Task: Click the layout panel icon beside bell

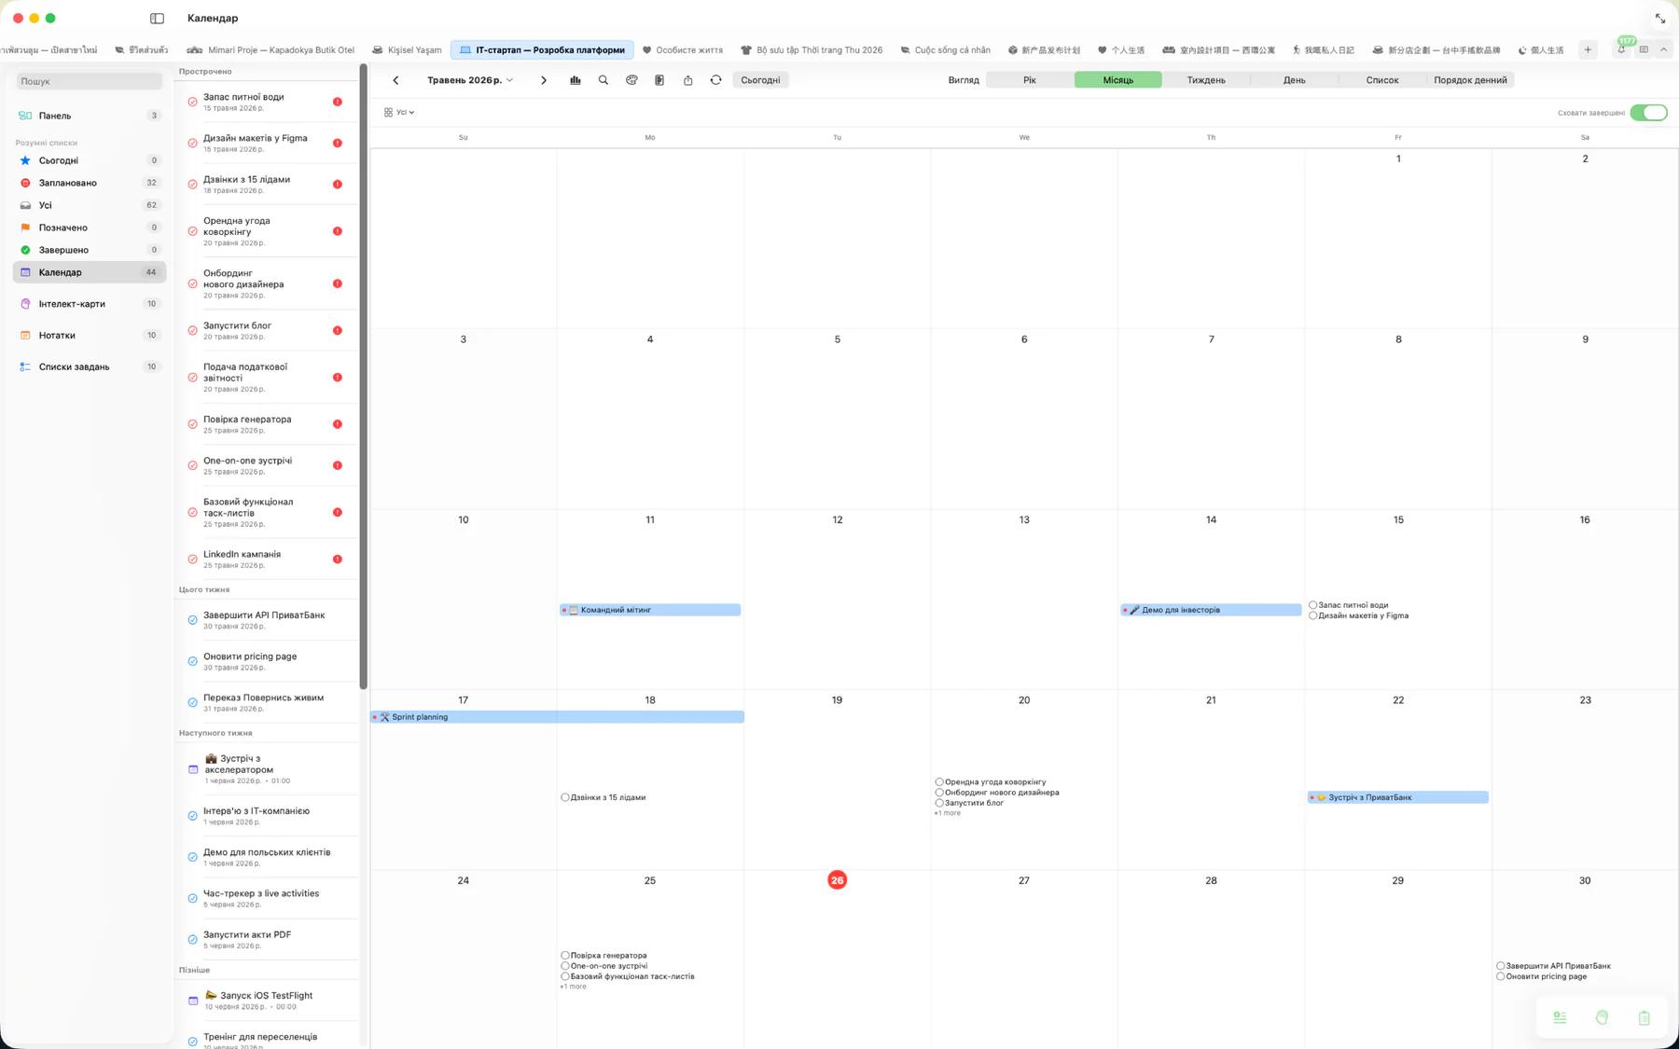Action: click(1644, 49)
